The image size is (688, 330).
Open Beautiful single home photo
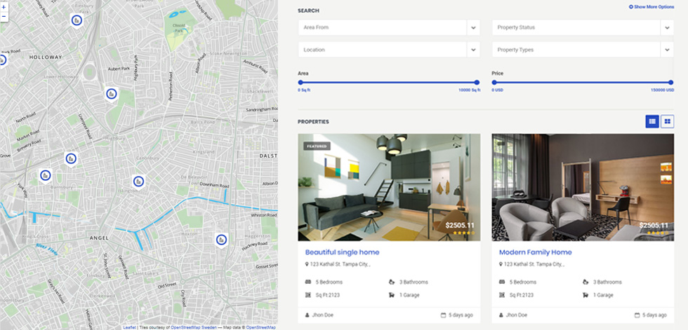pos(389,187)
